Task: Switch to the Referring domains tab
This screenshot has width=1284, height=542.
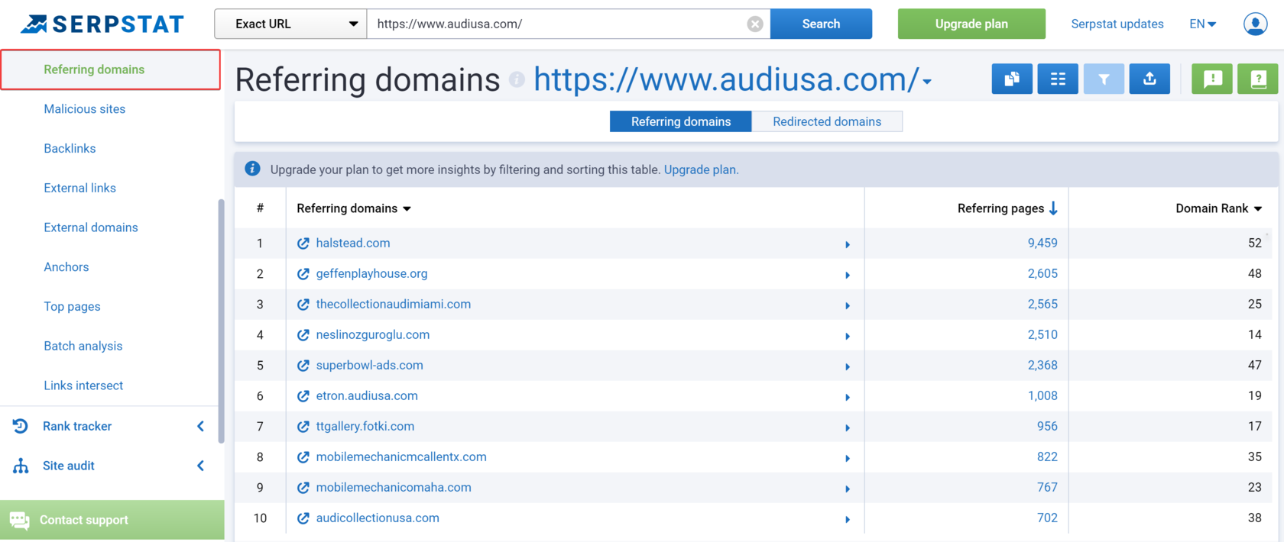Action: [x=680, y=121]
